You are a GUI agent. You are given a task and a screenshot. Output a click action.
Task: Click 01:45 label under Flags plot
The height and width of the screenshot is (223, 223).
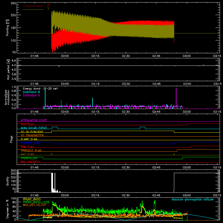coord(34,168)
